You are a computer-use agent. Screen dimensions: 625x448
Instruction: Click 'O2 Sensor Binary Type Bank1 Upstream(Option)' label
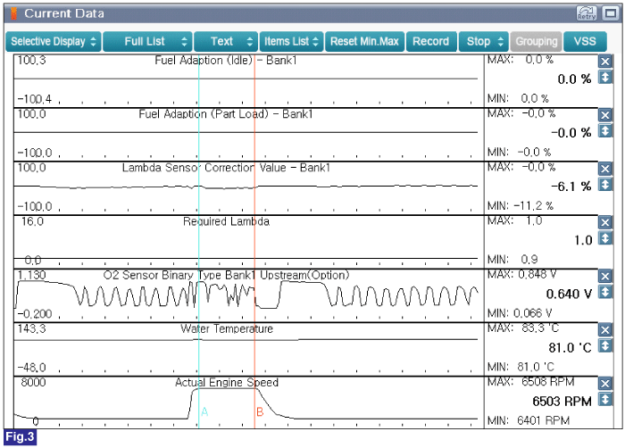pyautogui.click(x=226, y=276)
